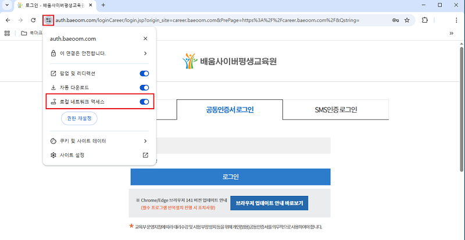Switch to the SMS인증로그인 tab

tap(335, 110)
